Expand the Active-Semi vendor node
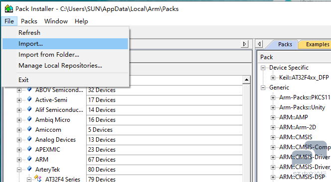This screenshot has height=182, width=331. coord(19,100)
